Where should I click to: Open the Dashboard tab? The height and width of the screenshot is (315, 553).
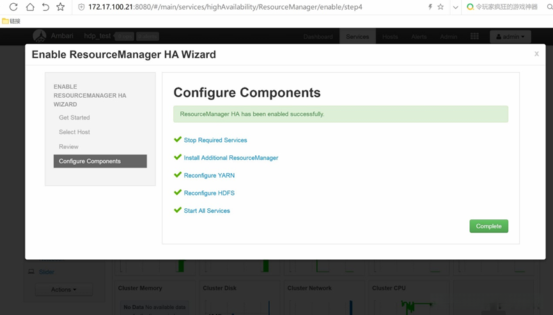tap(318, 36)
